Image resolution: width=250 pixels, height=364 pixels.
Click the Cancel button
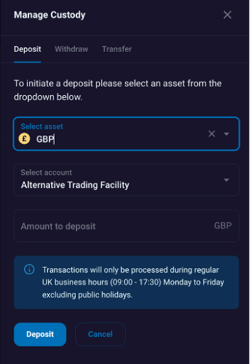click(101, 335)
